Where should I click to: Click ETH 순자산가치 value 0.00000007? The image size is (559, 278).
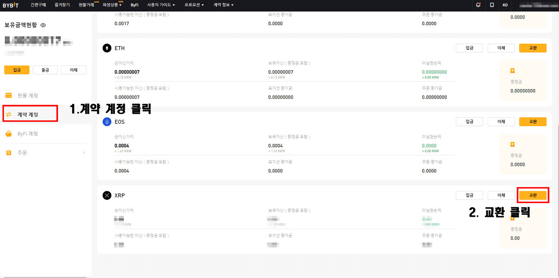coord(127,72)
